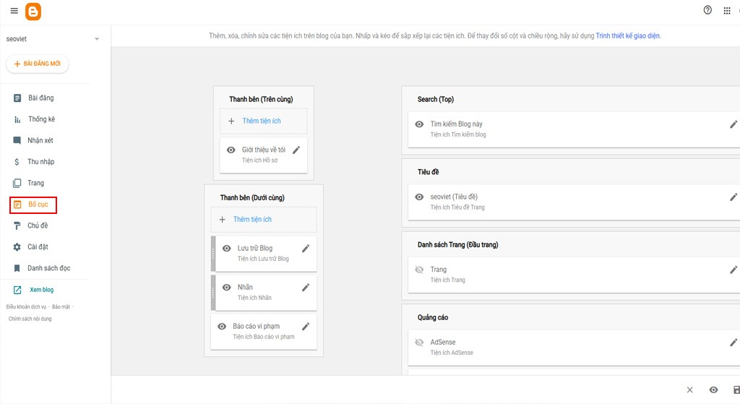The height and width of the screenshot is (404, 740).
Task: Hide the seoviet (Tiêu đề) widget
Action: coord(419,197)
